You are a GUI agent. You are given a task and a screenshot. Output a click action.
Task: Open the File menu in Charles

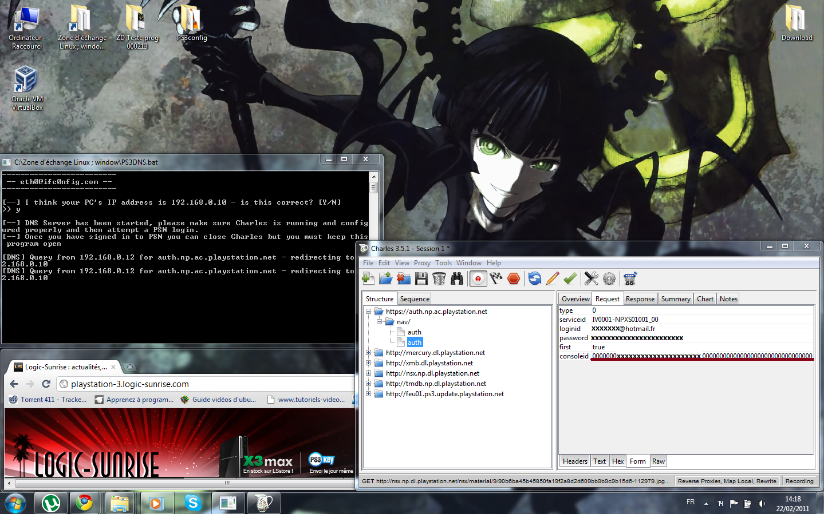point(368,263)
